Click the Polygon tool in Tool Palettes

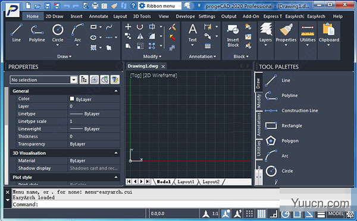tap(281, 141)
